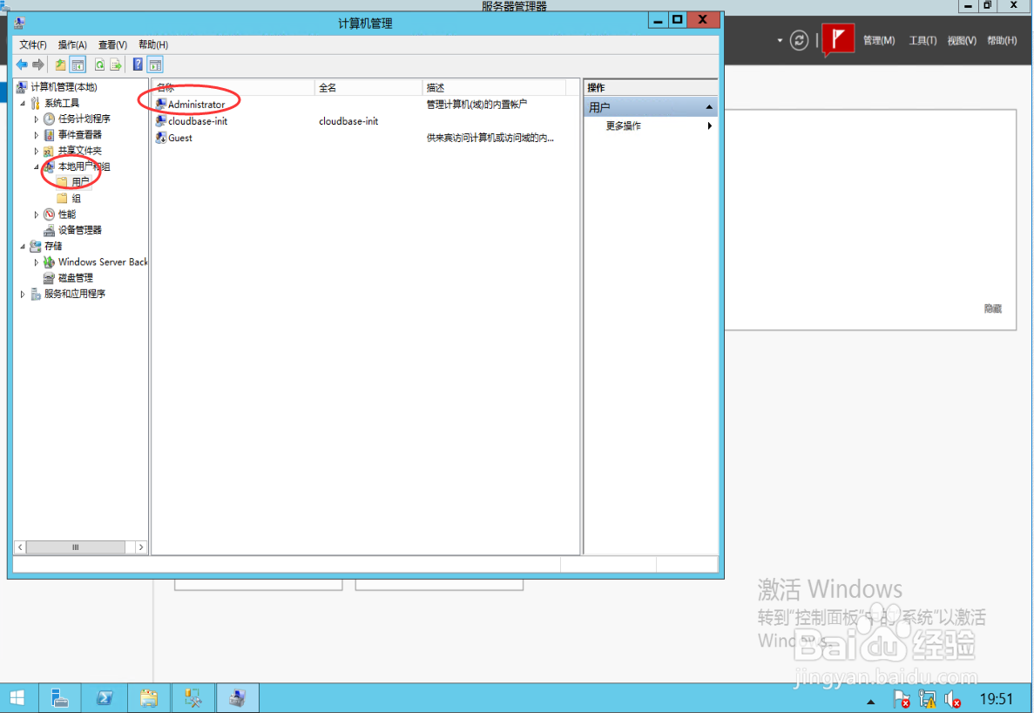Click the Task Scheduler clock icon in tree
The width and height of the screenshot is (1034, 713).
point(50,119)
